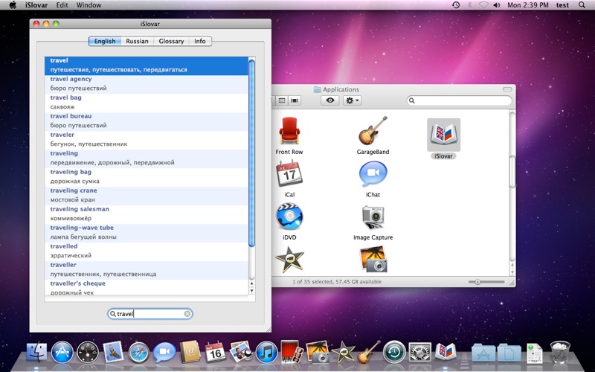
Task: Open GarageBand guitar in the Dock
Action: (368, 351)
